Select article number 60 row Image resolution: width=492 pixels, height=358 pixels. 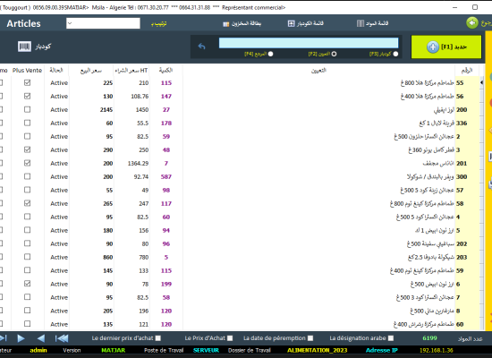pyautogui.click(x=460, y=324)
